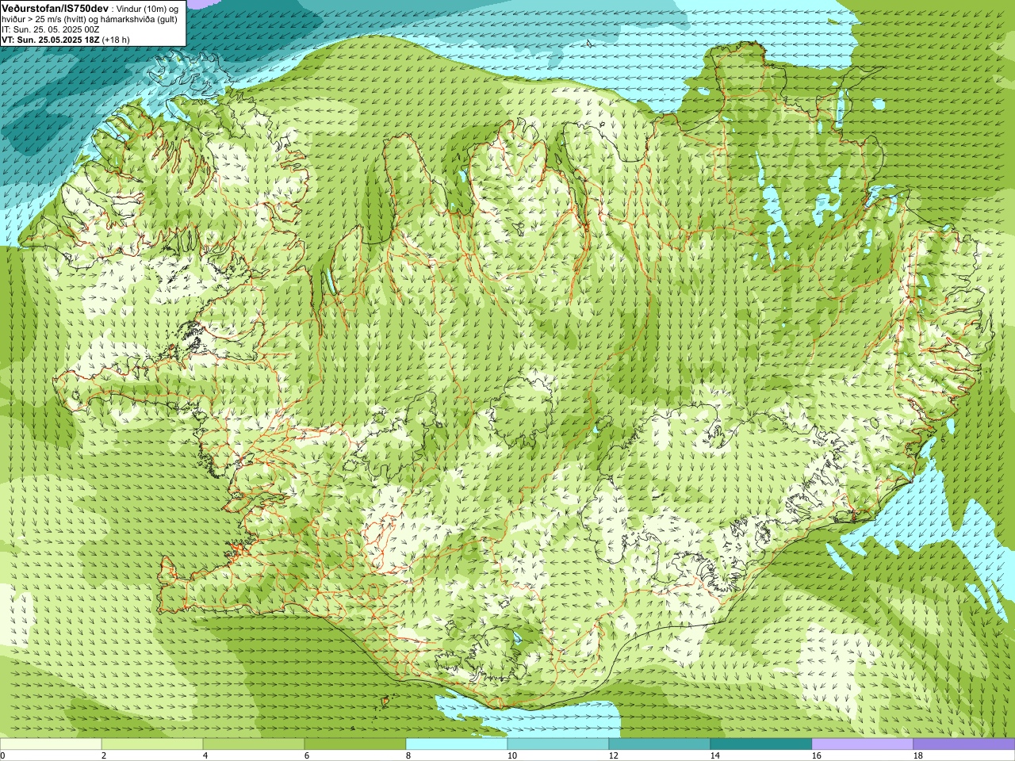Click the '8' tick label on the scale

click(x=408, y=755)
